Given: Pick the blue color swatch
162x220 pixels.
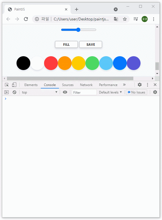Looking at the screenshot, I should click(120, 63).
